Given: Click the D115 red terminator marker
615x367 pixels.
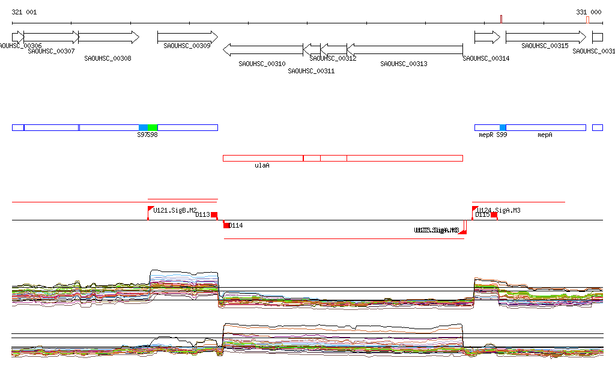Looking at the screenshot, I should coord(494,215).
